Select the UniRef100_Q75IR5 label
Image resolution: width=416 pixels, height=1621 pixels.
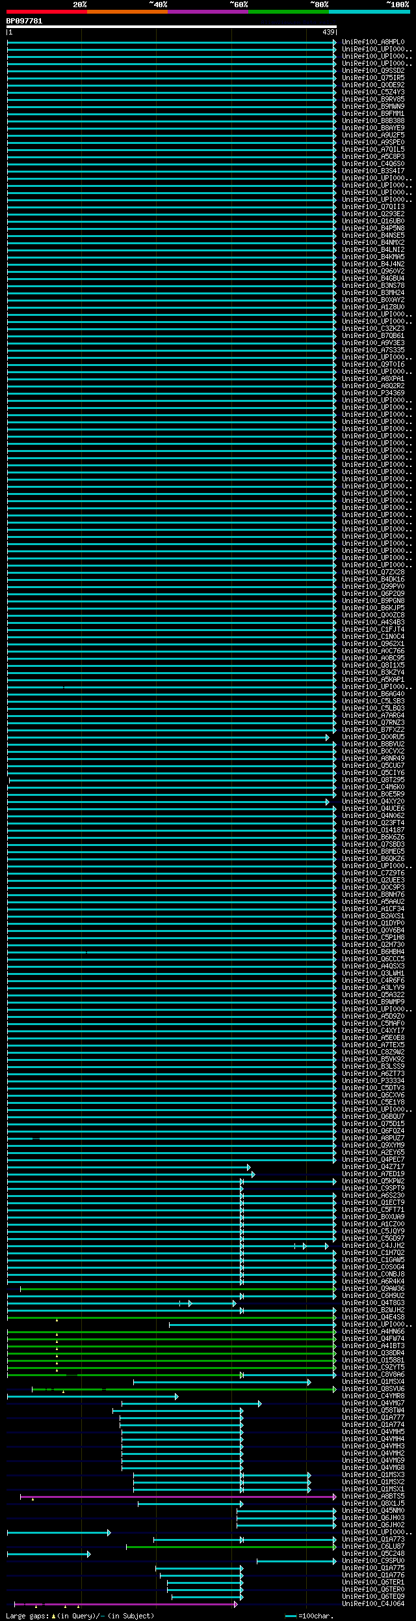pyautogui.click(x=373, y=78)
